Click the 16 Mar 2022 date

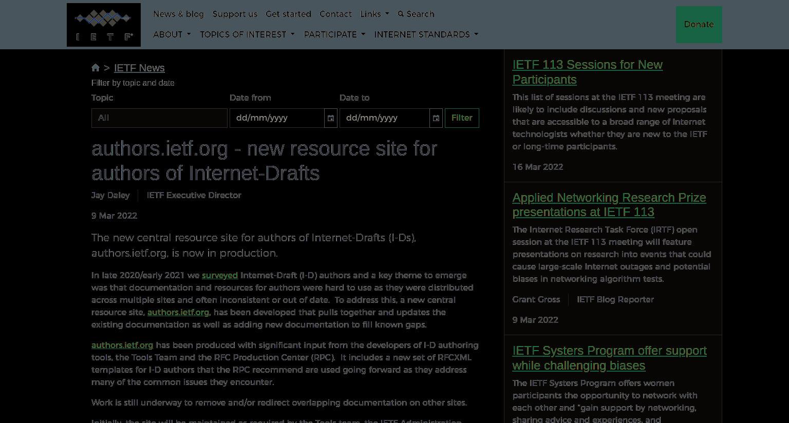tap(537, 167)
